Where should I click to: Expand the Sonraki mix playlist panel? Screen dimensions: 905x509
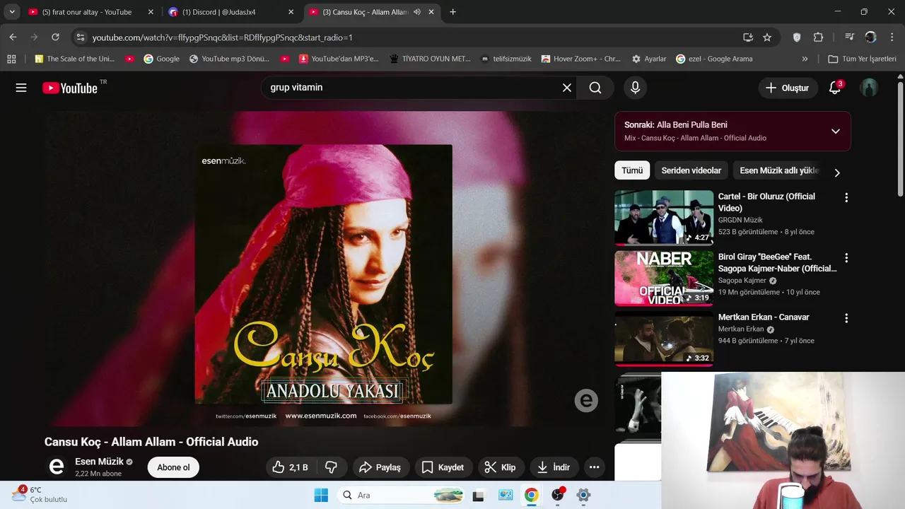(x=836, y=131)
